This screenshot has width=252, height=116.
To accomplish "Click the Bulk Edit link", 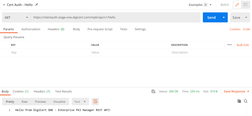I will 243,45.
